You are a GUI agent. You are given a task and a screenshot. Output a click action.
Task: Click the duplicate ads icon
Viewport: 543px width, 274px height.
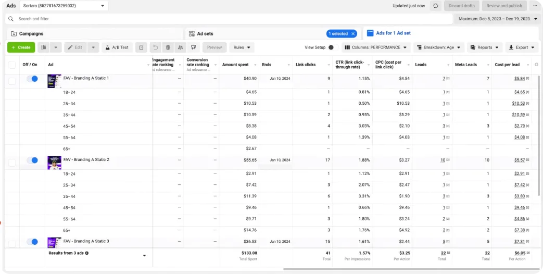(x=44, y=47)
